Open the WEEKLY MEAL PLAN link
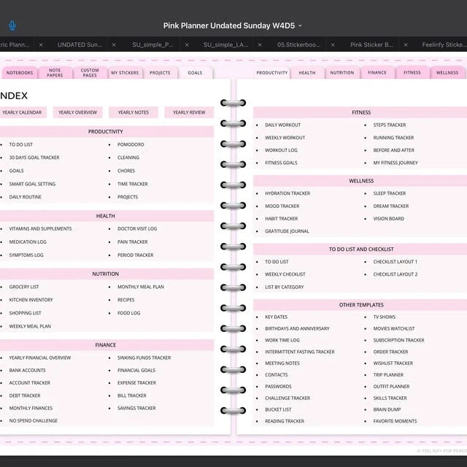 (30, 326)
